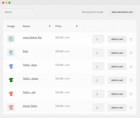Tick the checkbox for Polo
The height and width of the screenshot is (118, 140).
pos(131,53)
